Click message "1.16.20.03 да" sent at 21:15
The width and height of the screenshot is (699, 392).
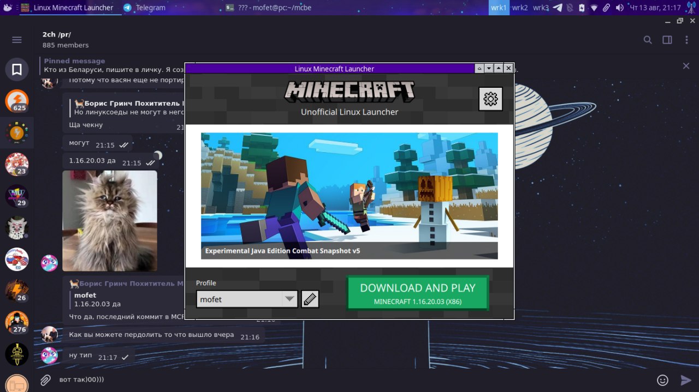pyautogui.click(x=111, y=161)
